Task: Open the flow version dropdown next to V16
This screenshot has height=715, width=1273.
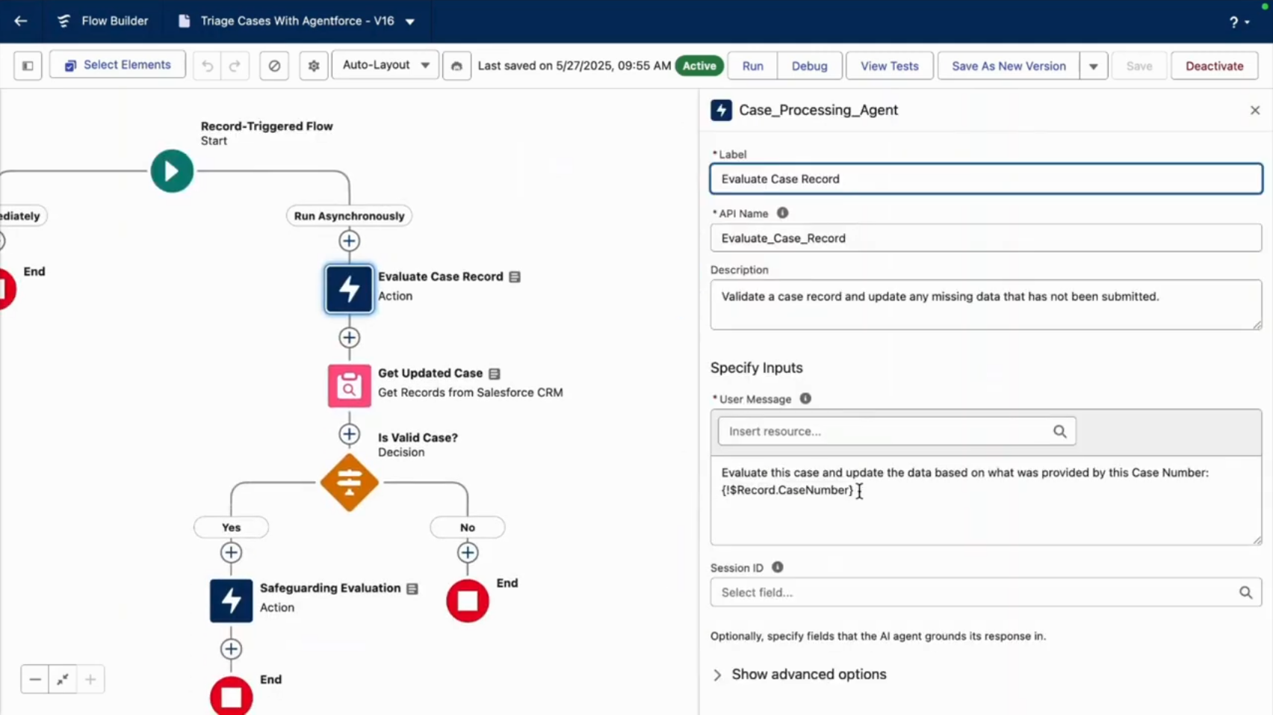Action: (x=409, y=21)
